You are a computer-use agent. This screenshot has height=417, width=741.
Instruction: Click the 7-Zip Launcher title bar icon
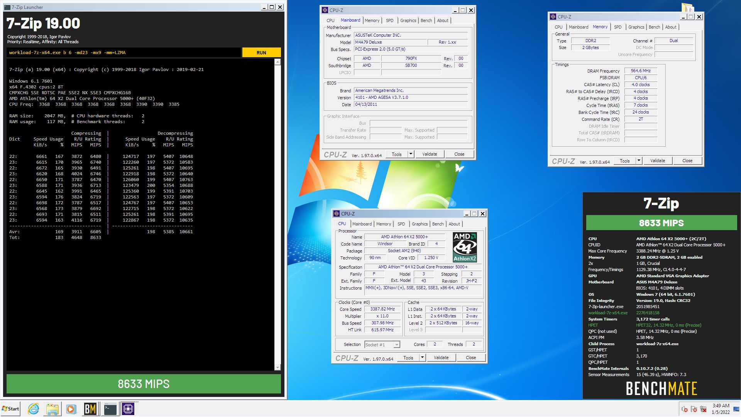pos(7,7)
